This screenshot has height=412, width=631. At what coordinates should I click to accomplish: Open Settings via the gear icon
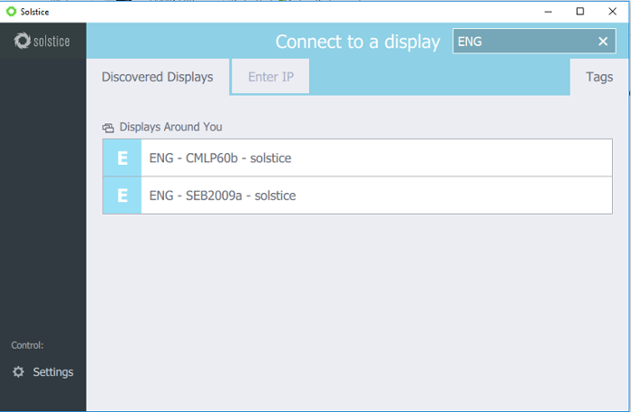pos(18,371)
